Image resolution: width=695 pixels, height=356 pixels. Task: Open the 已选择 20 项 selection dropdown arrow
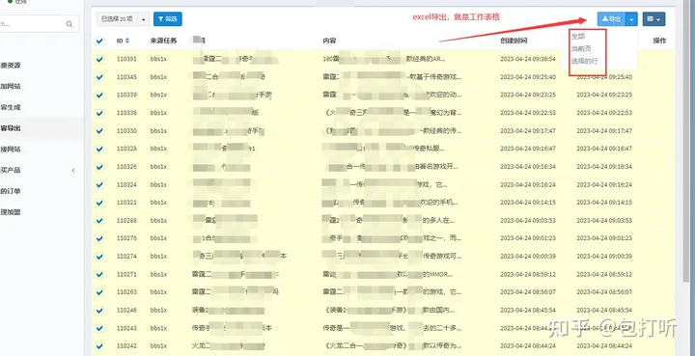click(143, 19)
